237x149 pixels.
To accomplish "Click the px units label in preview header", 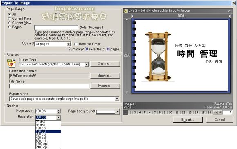I will [230, 11].
